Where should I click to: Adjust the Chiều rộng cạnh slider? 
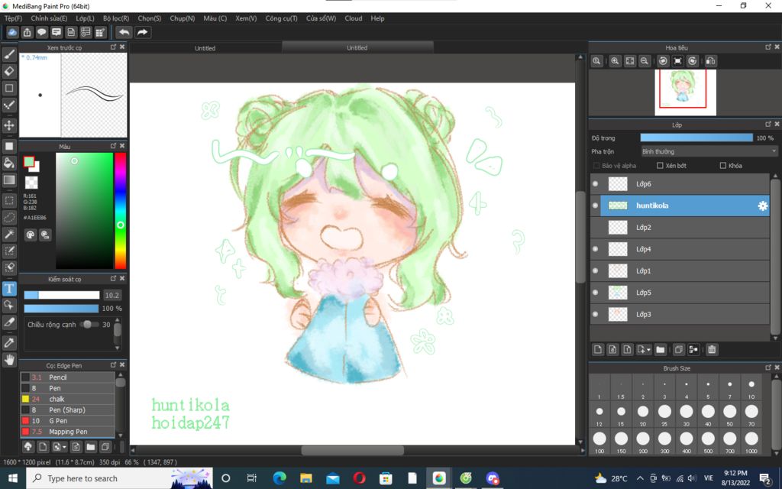pos(89,324)
